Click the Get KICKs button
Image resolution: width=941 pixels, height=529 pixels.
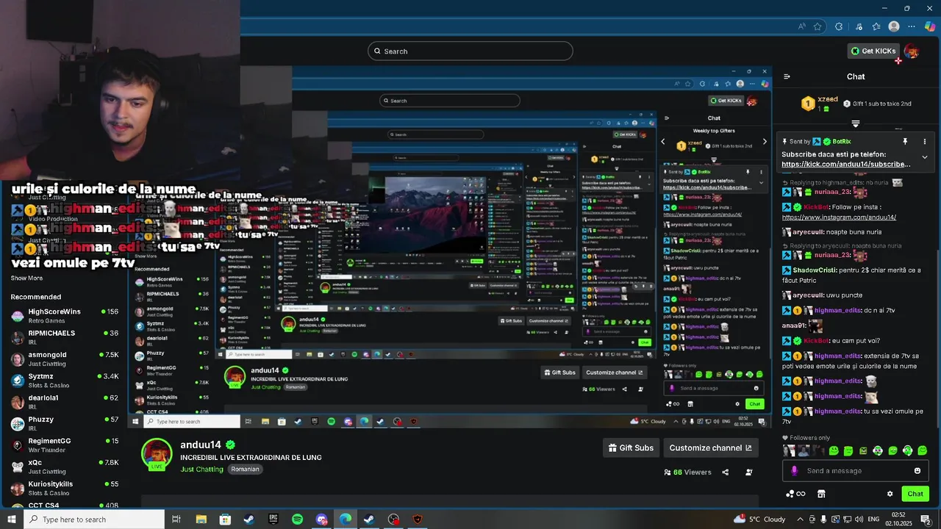pyautogui.click(x=873, y=51)
